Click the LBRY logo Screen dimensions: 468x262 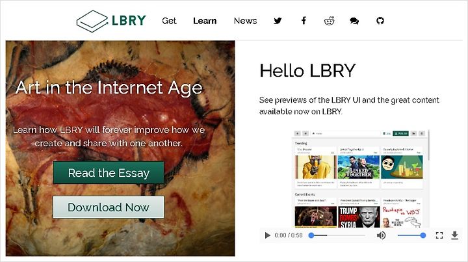[x=111, y=21]
